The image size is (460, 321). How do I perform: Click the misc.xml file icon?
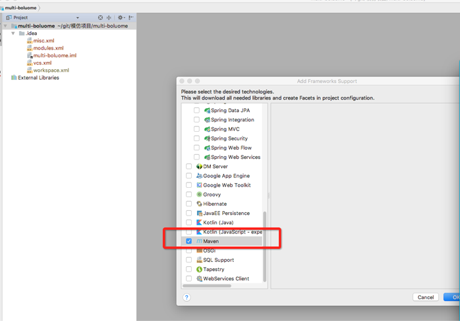(30, 41)
